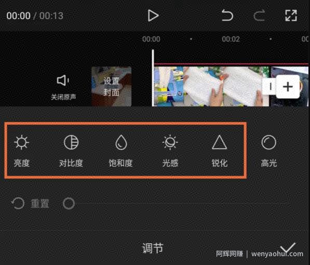Tap the greyed-out redo arrow
This screenshot has height=265, width=310.
click(259, 16)
